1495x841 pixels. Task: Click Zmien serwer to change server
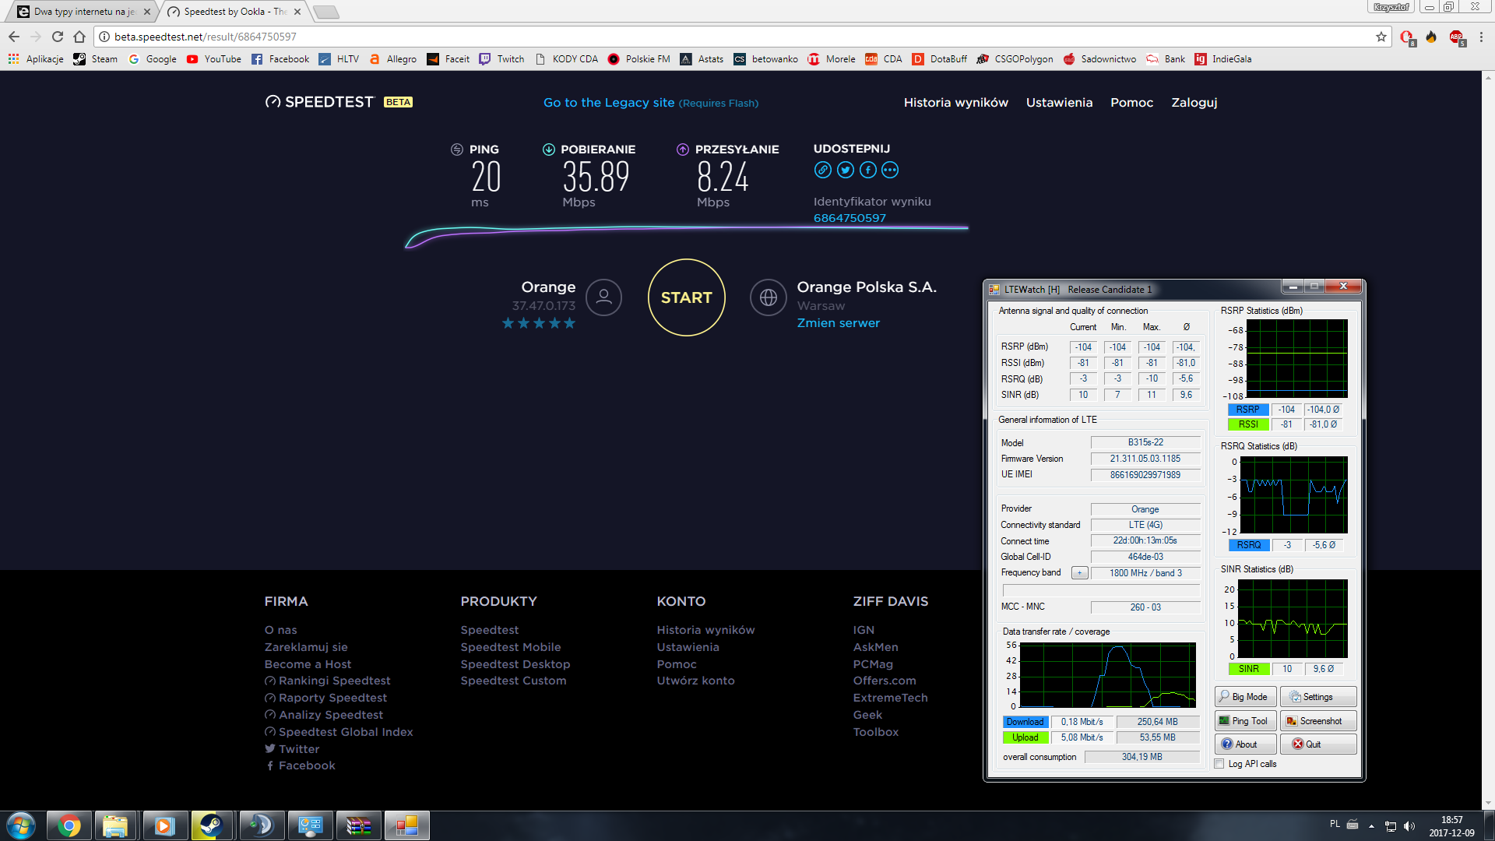point(838,323)
